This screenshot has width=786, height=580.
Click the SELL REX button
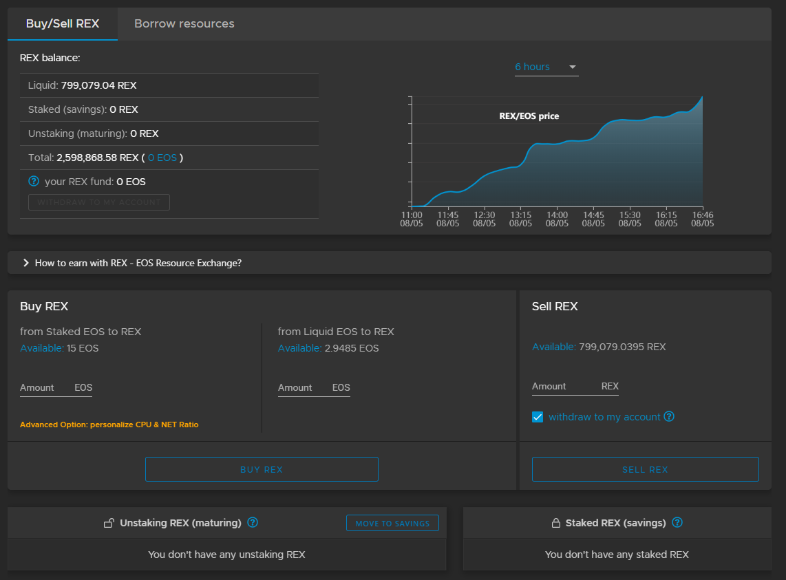click(645, 469)
